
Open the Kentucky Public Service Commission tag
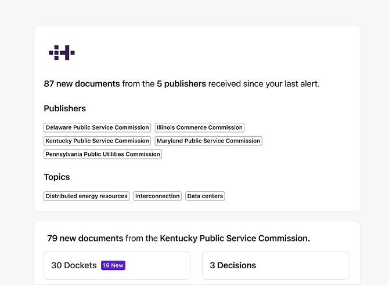(98, 141)
